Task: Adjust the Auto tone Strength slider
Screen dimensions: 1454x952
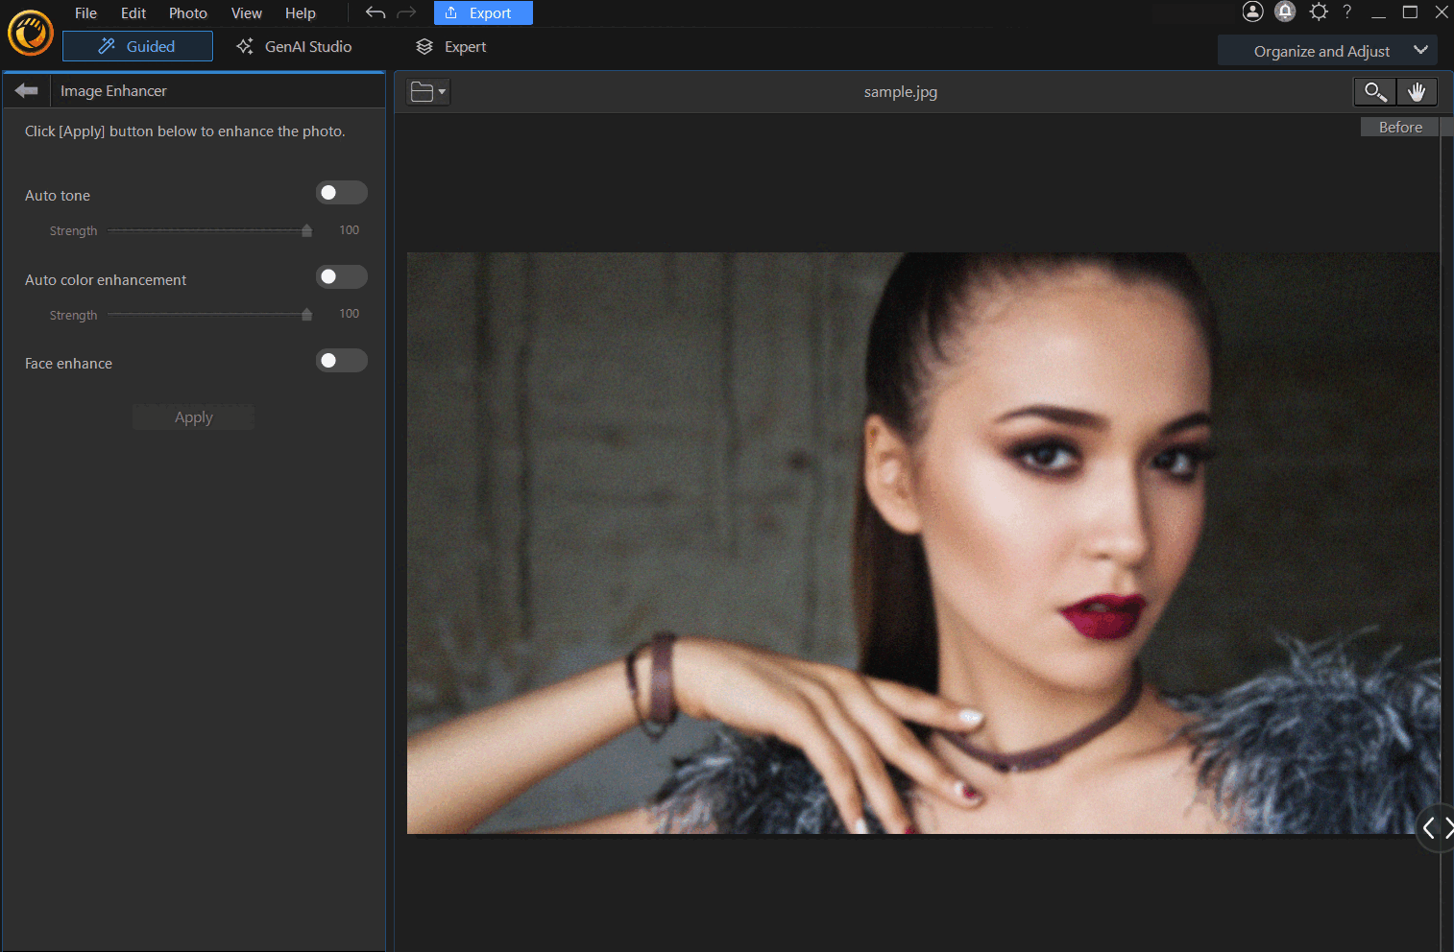Action: pyautogui.click(x=305, y=230)
